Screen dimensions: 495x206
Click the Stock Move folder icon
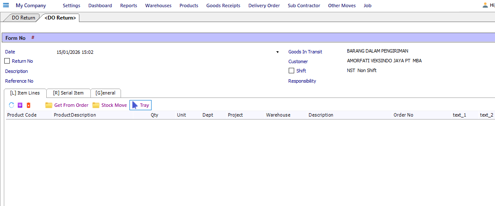tap(96, 105)
